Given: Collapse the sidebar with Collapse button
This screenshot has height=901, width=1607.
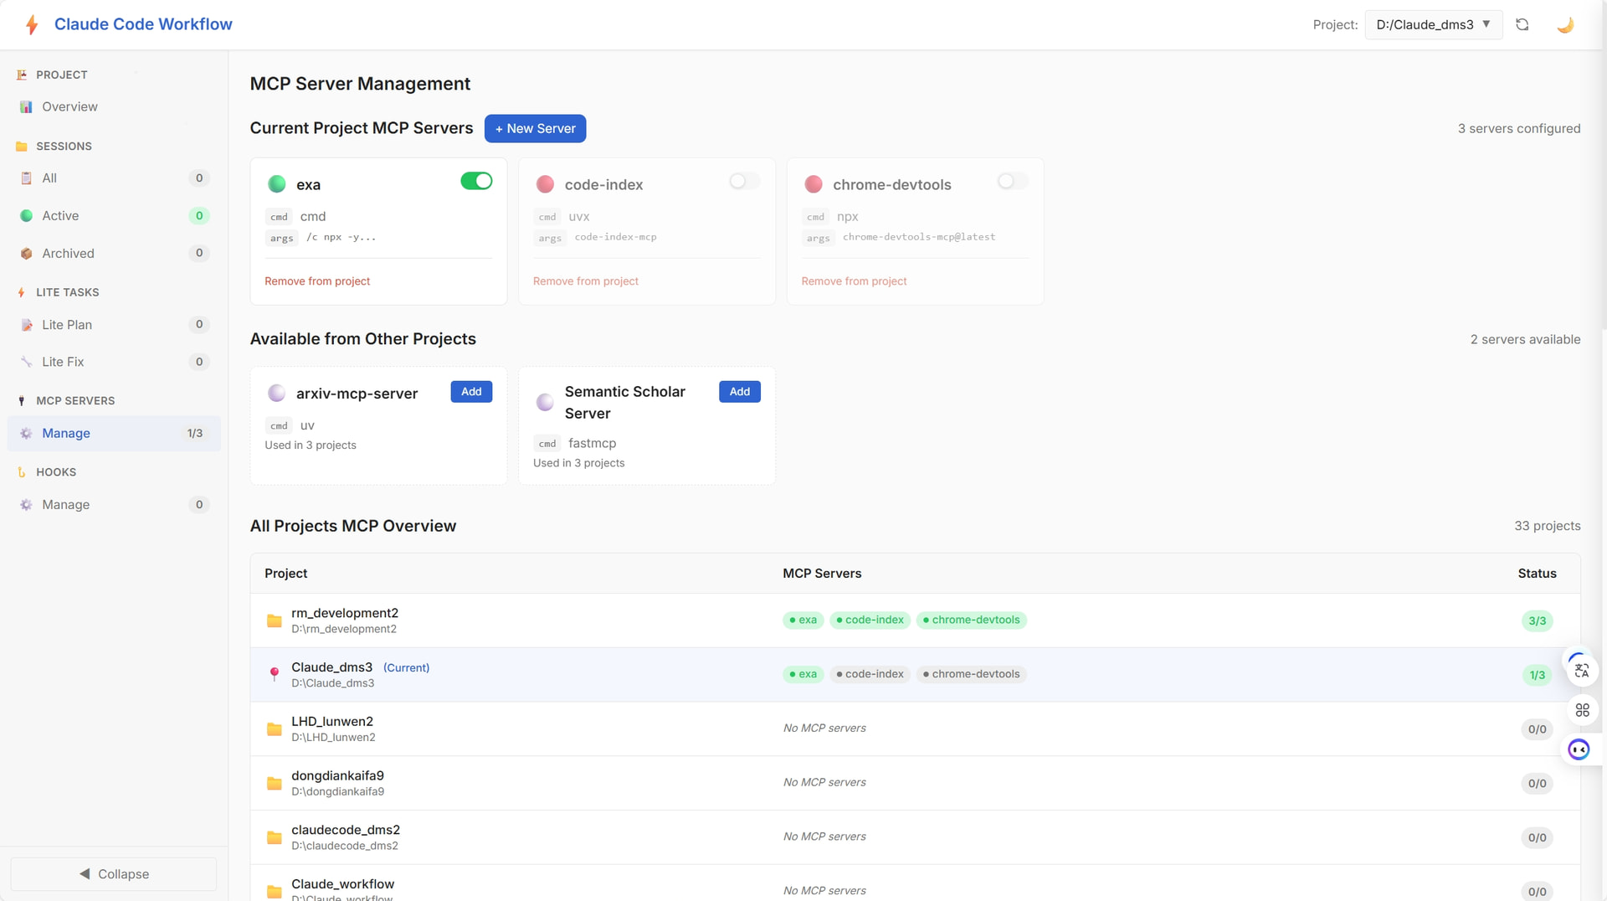Looking at the screenshot, I should point(114,873).
